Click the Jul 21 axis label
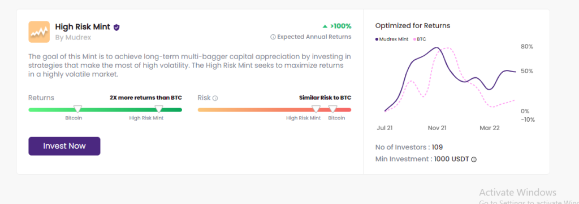The image size is (579, 204). pos(384,128)
